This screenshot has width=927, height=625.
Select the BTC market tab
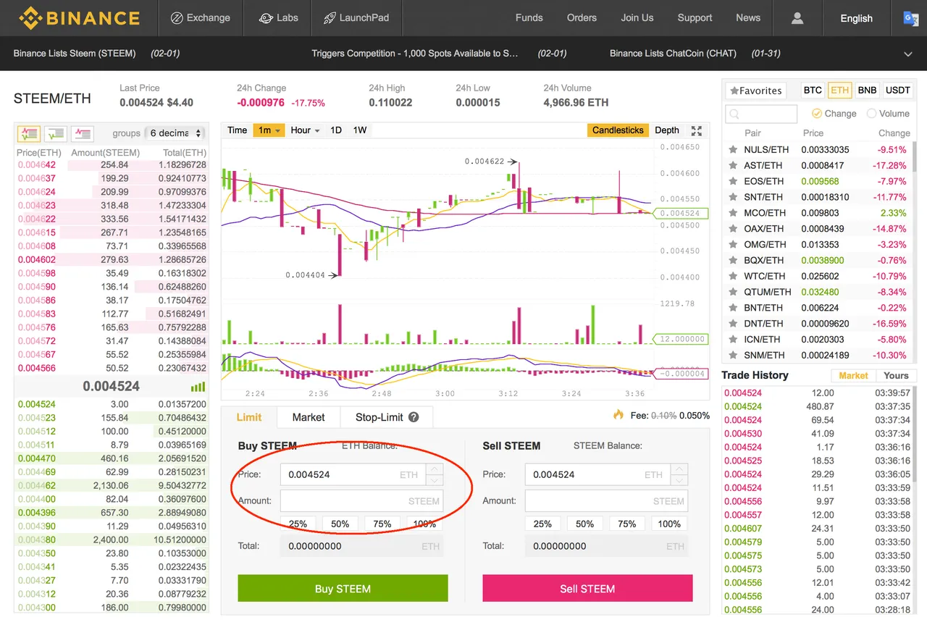[x=813, y=91]
